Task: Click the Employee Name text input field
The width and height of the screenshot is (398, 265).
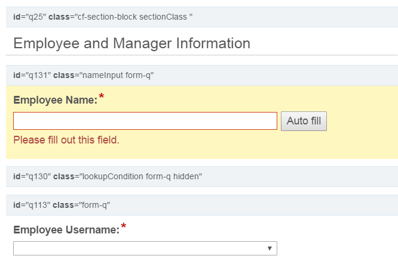Action: (145, 121)
